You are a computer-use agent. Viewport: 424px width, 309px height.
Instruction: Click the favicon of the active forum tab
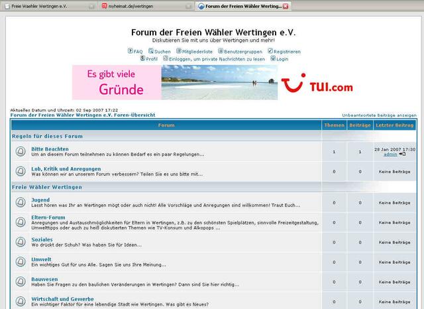point(201,6)
